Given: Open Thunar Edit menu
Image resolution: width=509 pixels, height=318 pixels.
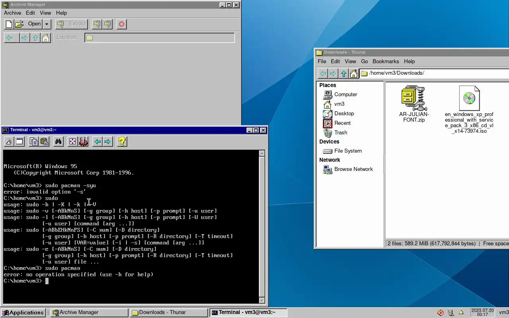Looking at the screenshot, I should (335, 61).
